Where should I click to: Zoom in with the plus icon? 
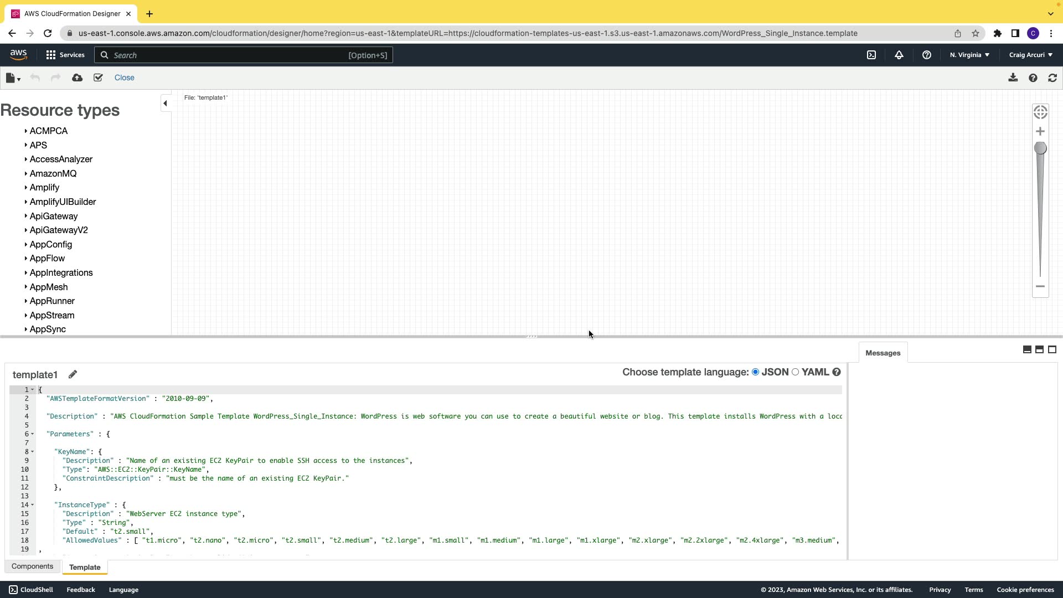[x=1040, y=132]
